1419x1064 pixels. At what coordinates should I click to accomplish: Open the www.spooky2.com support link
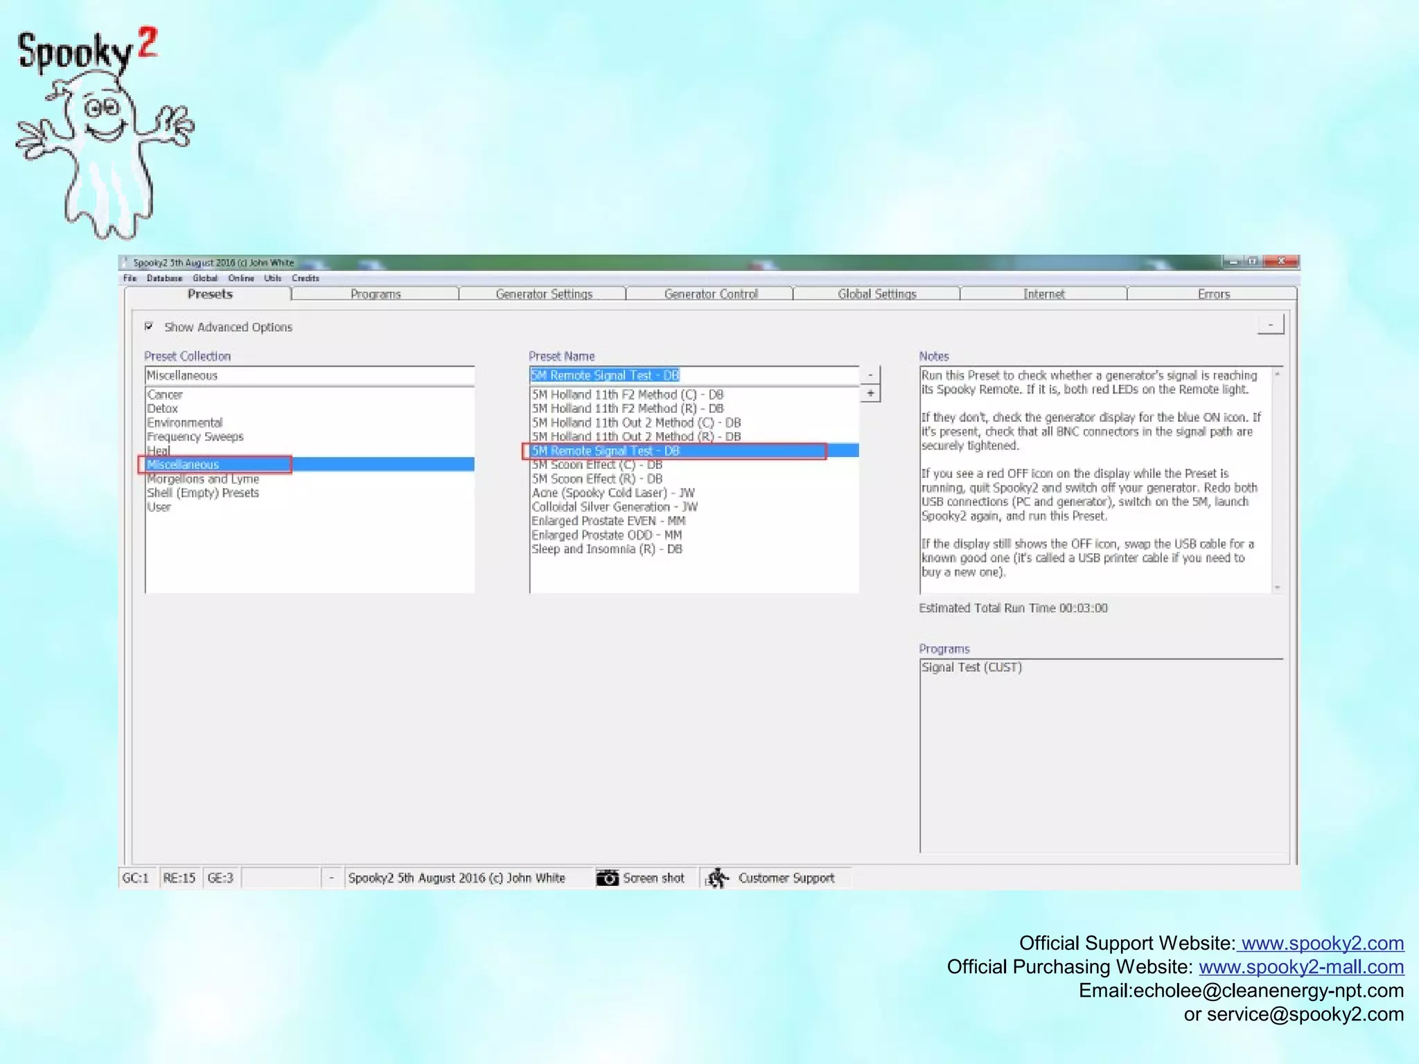point(1322,943)
